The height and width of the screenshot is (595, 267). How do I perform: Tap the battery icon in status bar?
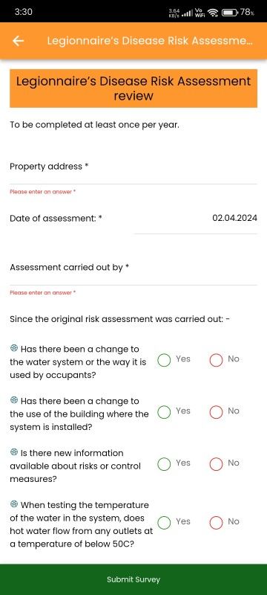point(229,13)
